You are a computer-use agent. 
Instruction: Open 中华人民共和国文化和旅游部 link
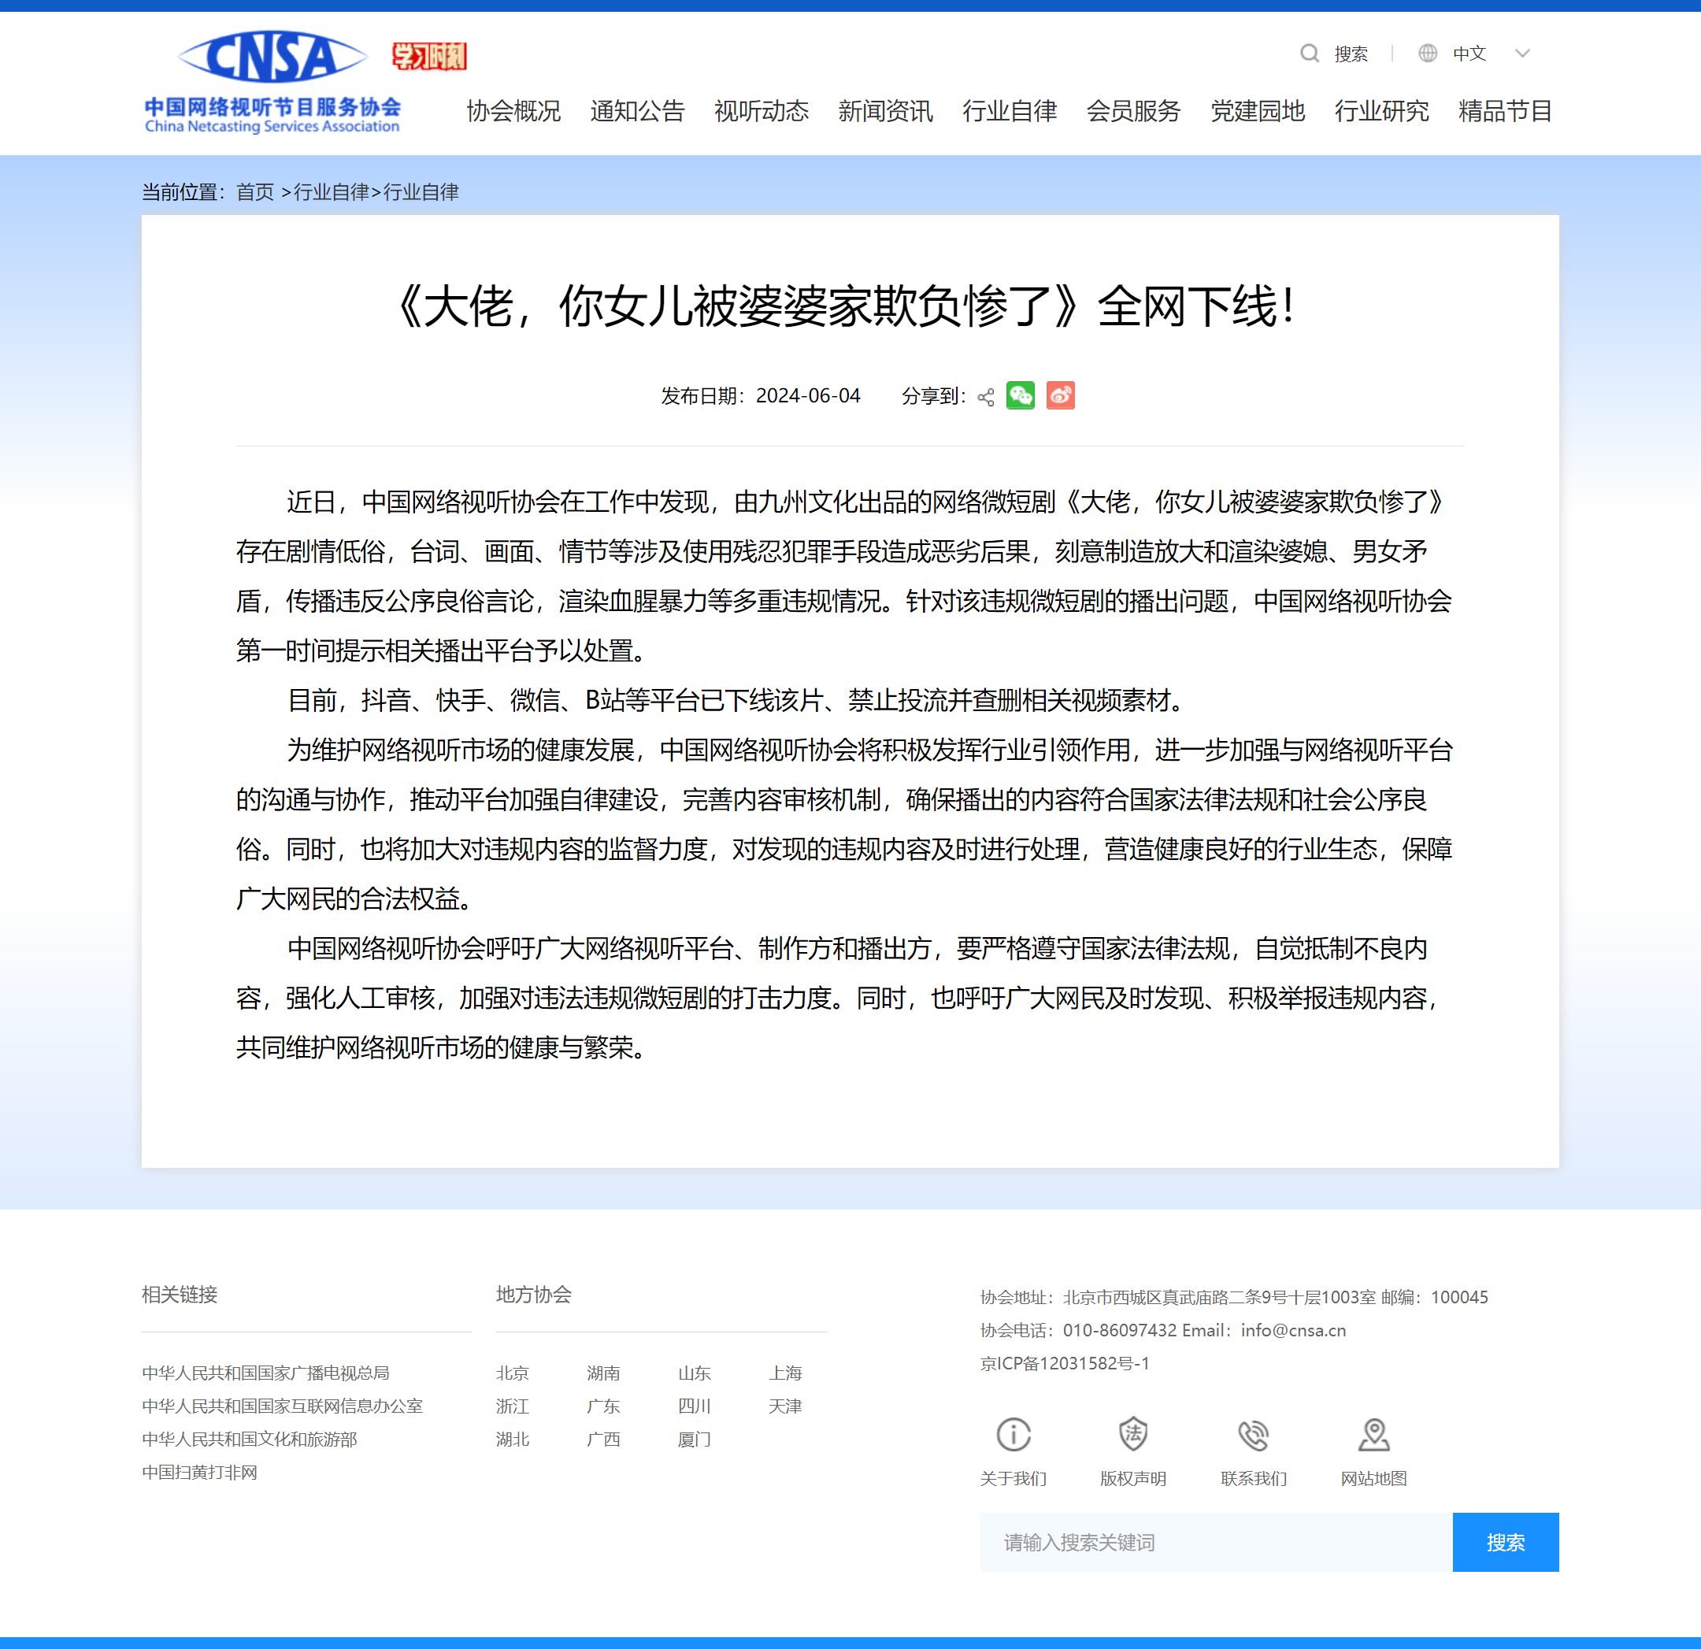coord(249,1439)
